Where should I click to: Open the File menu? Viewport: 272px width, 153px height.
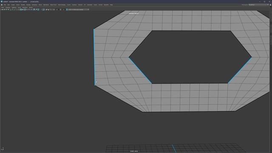5,5
